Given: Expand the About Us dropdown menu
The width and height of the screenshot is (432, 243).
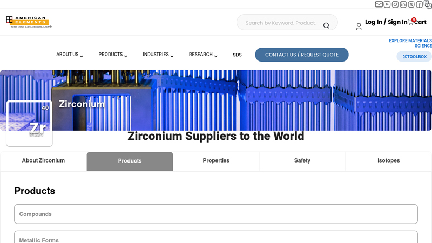Looking at the screenshot, I should coord(70,55).
